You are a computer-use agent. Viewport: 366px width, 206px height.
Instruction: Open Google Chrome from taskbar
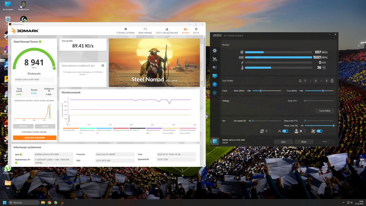(49, 202)
